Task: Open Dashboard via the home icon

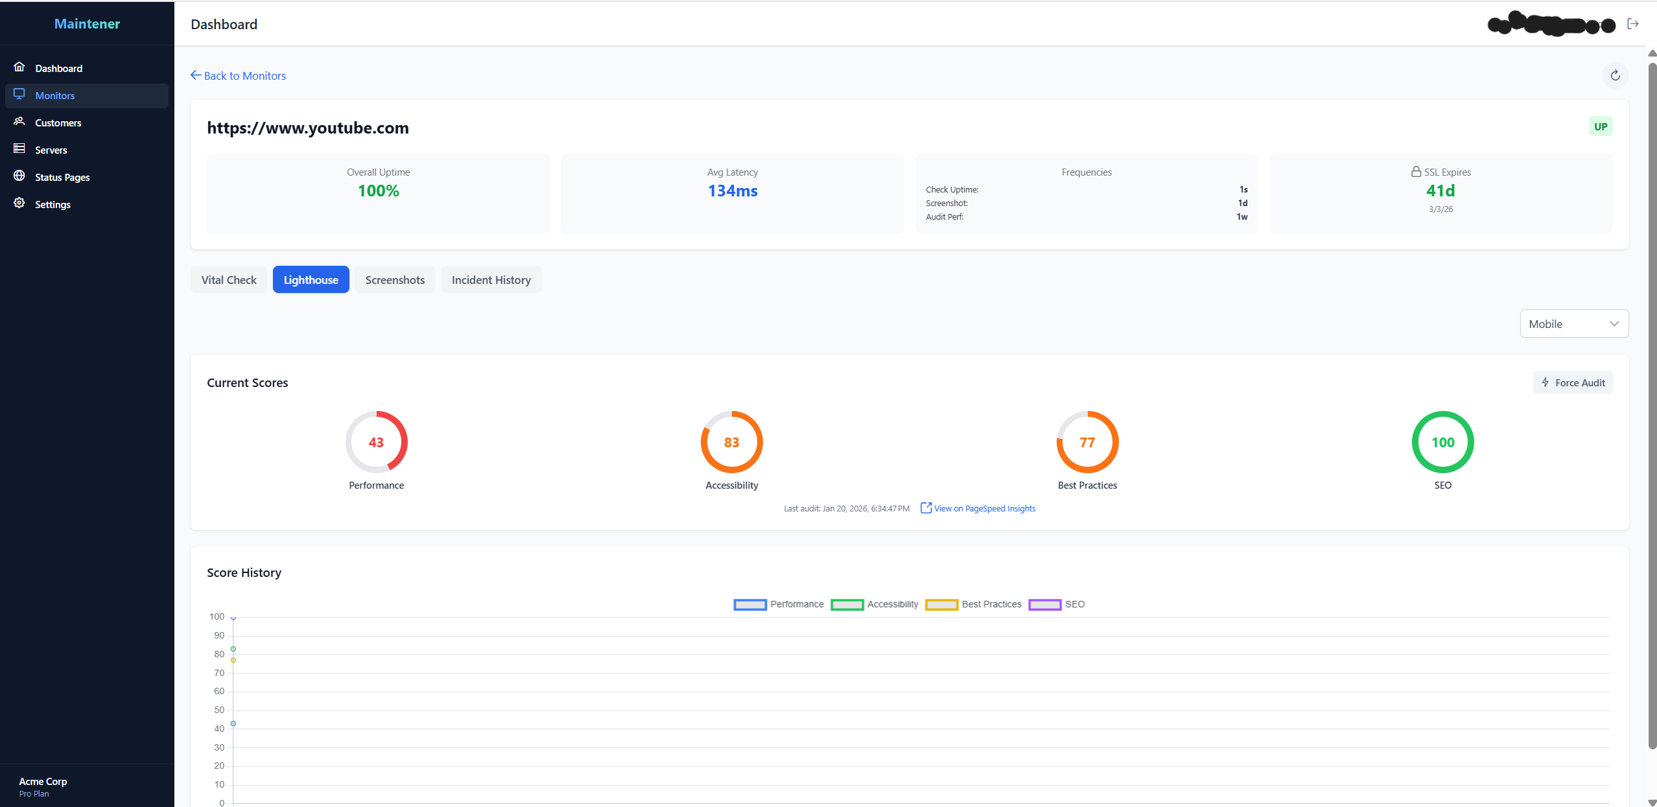Action: pyautogui.click(x=19, y=67)
